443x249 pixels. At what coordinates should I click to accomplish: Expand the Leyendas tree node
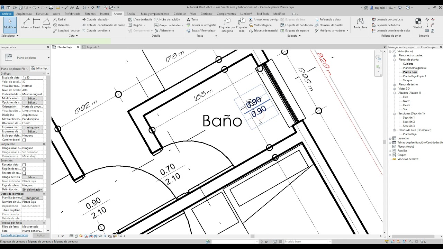(x=390, y=138)
